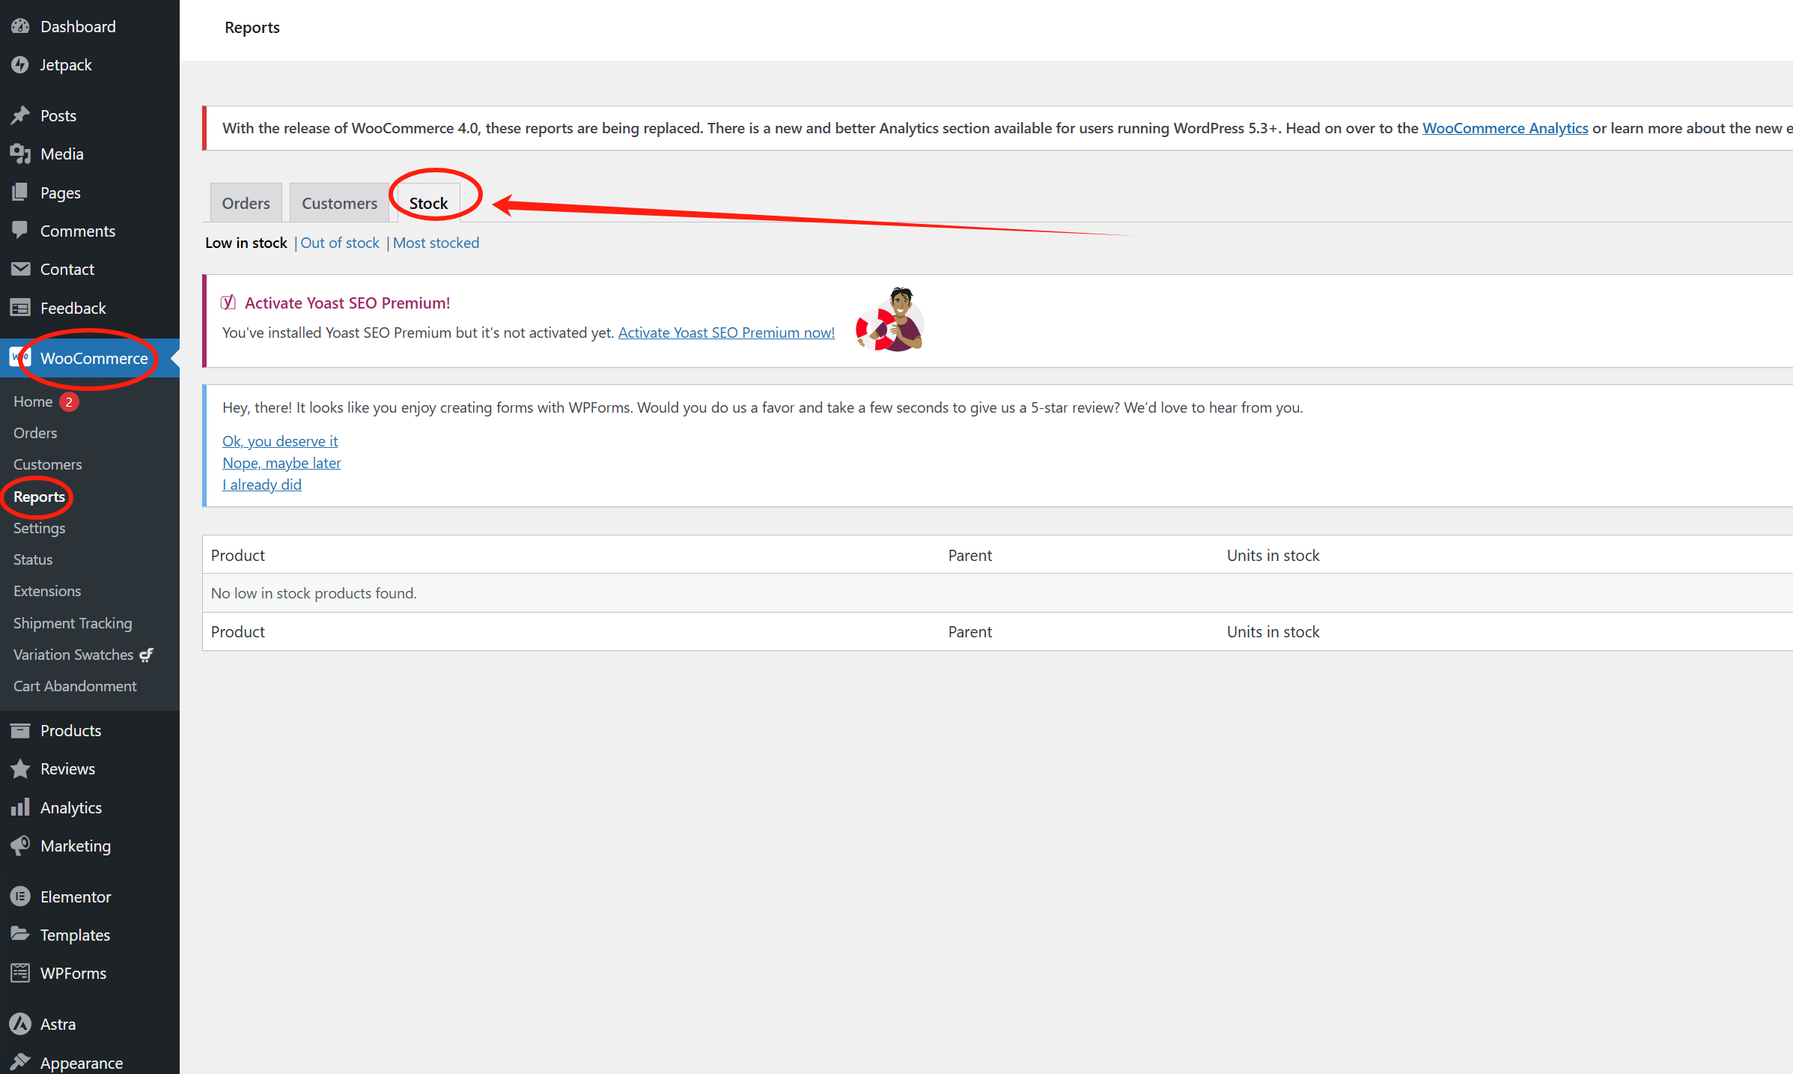Open the Media library
1793x1074 pixels.
tap(61, 154)
